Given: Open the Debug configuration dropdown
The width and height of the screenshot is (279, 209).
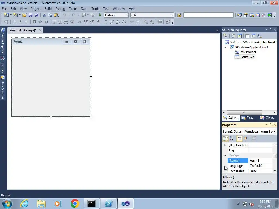Looking at the screenshot, I should click(127, 15).
